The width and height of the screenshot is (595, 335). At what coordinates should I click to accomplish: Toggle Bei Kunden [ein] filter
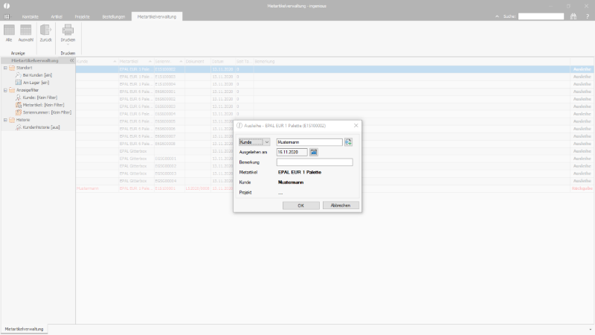pyautogui.click(x=33, y=75)
